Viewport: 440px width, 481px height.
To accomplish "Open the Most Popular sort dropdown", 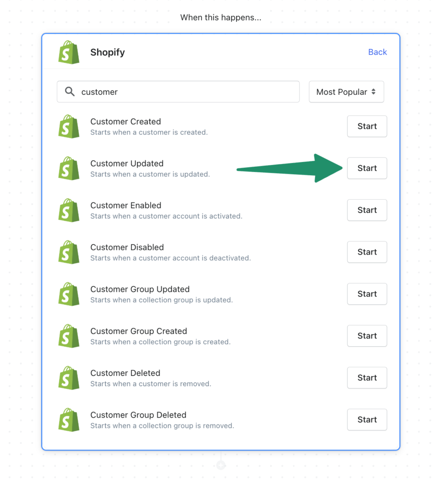I will pyautogui.click(x=346, y=92).
